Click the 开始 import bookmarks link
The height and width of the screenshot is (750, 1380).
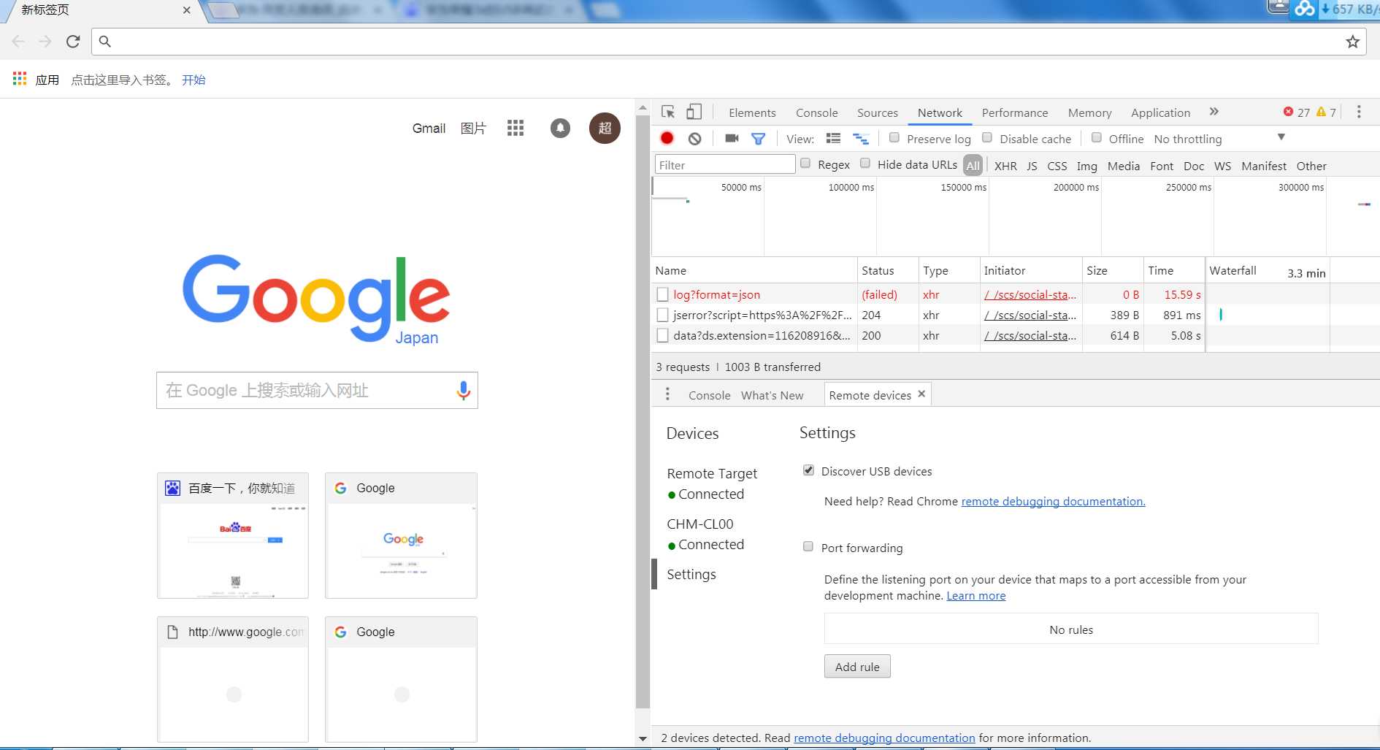[x=193, y=80]
